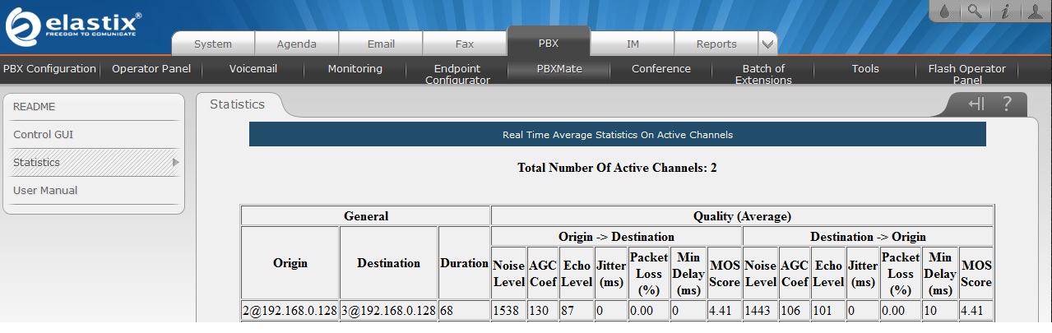The height and width of the screenshot is (333, 1052).
Task: Click the water drop theme icon
Action: (946, 12)
